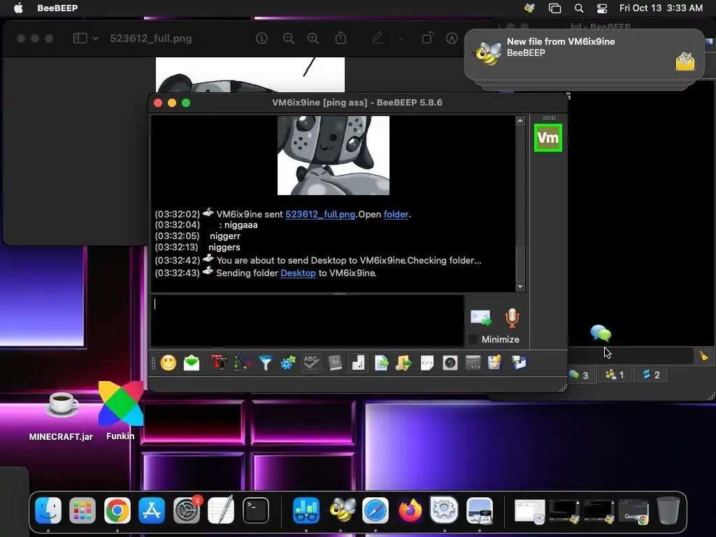Select the MINECRAFT.jar desktop file
The image size is (716, 537).
62,415
